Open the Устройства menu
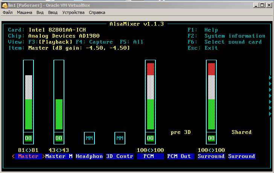 tap(73, 12)
